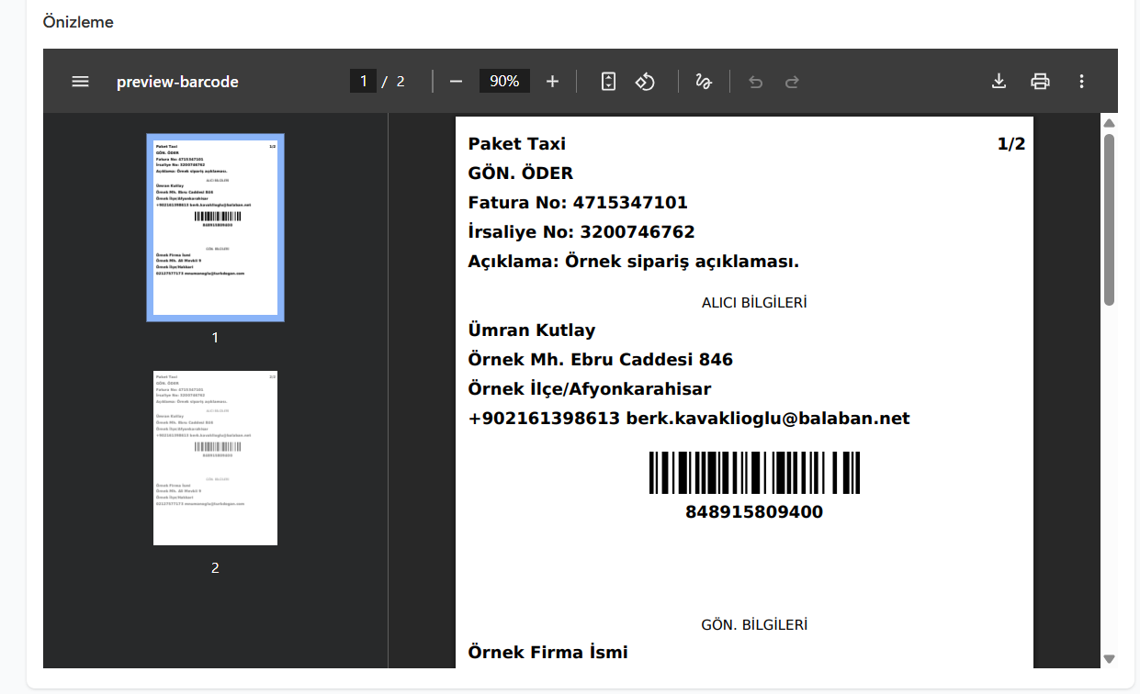
Task: Click the fit to page icon
Action: click(608, 82)
